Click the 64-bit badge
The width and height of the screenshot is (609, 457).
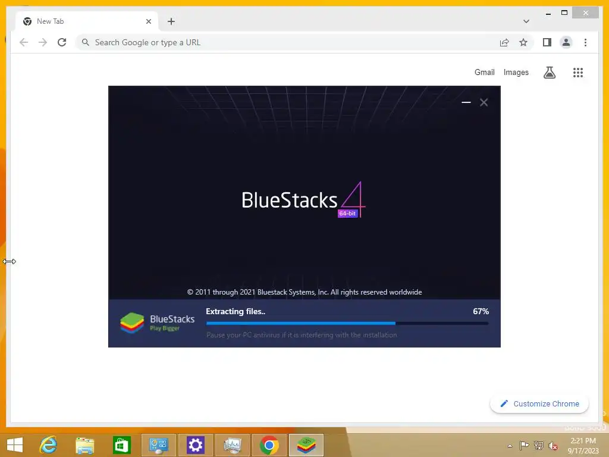347,214
